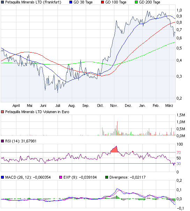This screenshot has height=211, width=190.
Task: Click the '0,3' price axis value
Action: [x=179, y=76]
